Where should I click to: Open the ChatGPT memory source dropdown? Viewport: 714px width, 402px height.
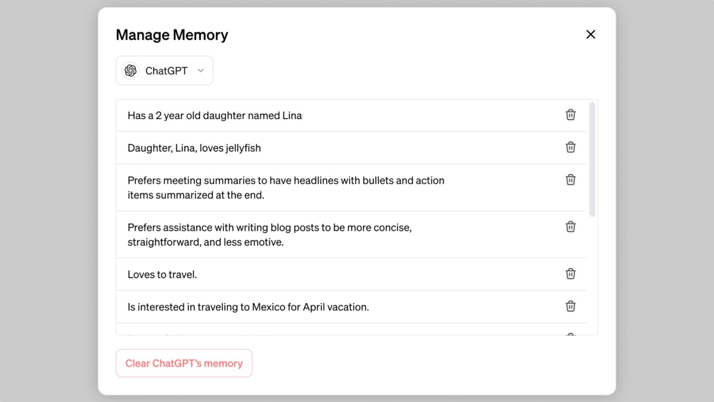(164, 70)
